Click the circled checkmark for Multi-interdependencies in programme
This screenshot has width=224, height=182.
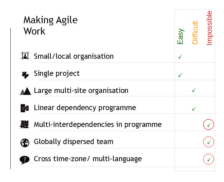[x=208, y=124]
